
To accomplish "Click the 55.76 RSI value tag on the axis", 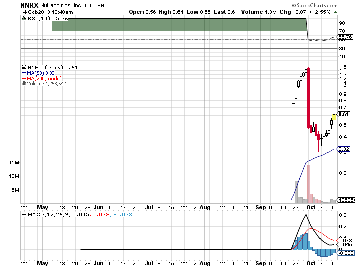I will tap(345, 37).
